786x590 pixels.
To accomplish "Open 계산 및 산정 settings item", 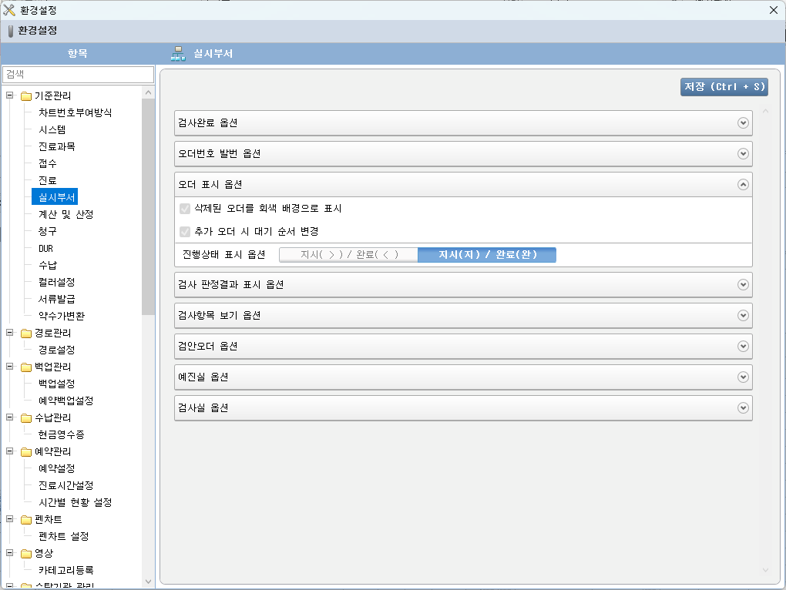I will point(65,214).
